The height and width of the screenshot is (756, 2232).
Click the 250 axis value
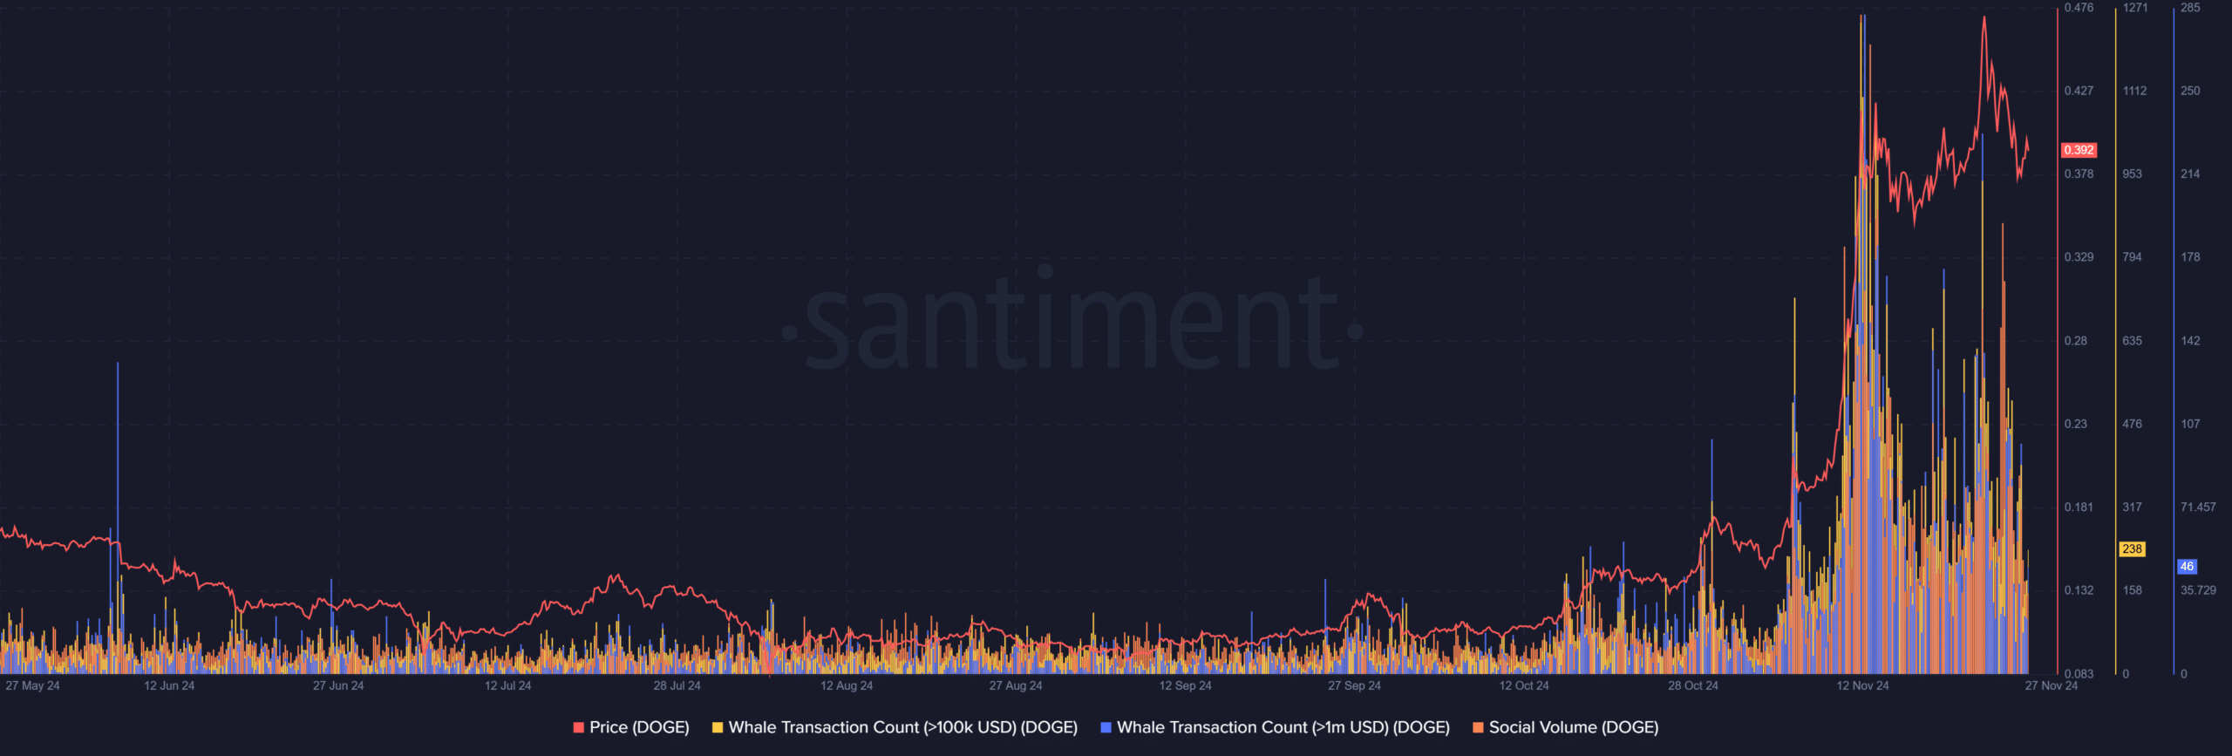(x=2190, y=91)
